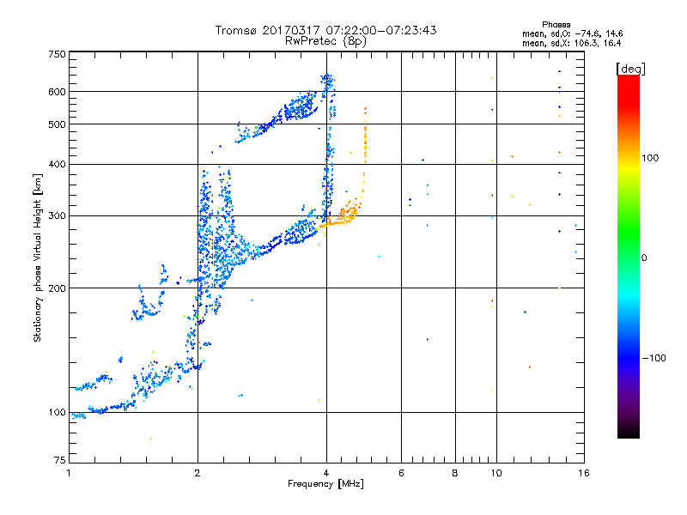This screenshot has width=687, height=515.
Task: Click the '[deg]' colorbar unit label
Action: (630, 69)
